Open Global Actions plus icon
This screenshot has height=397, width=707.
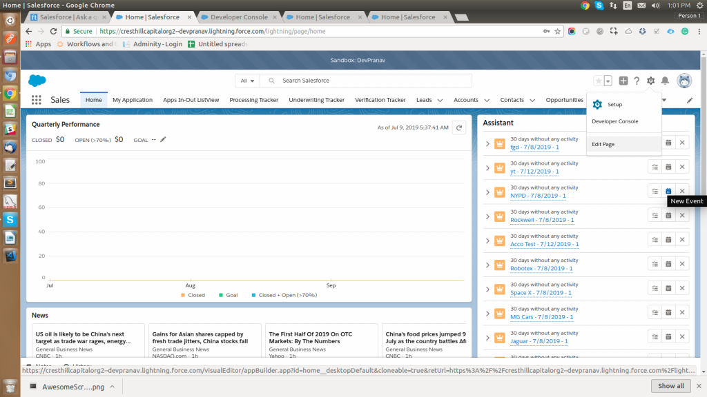pyautogui.click(x=623, y=81)
